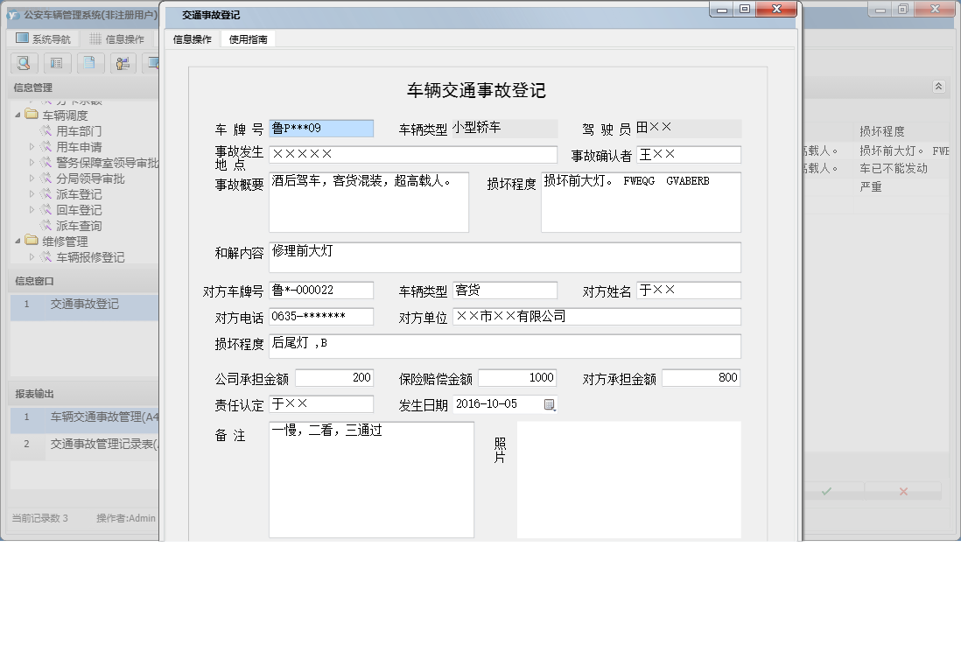Expand the 分局领导审批 tree node
This screenshot has width=961, height=652.
(x=32, y=179)
